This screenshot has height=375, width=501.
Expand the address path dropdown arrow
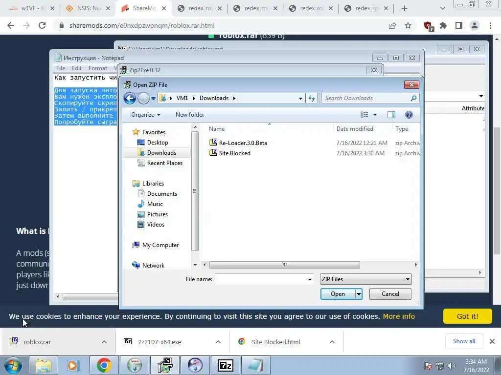[300, 99]
